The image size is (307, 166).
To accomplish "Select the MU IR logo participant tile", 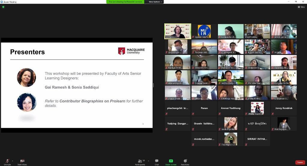I will (204, 32).
